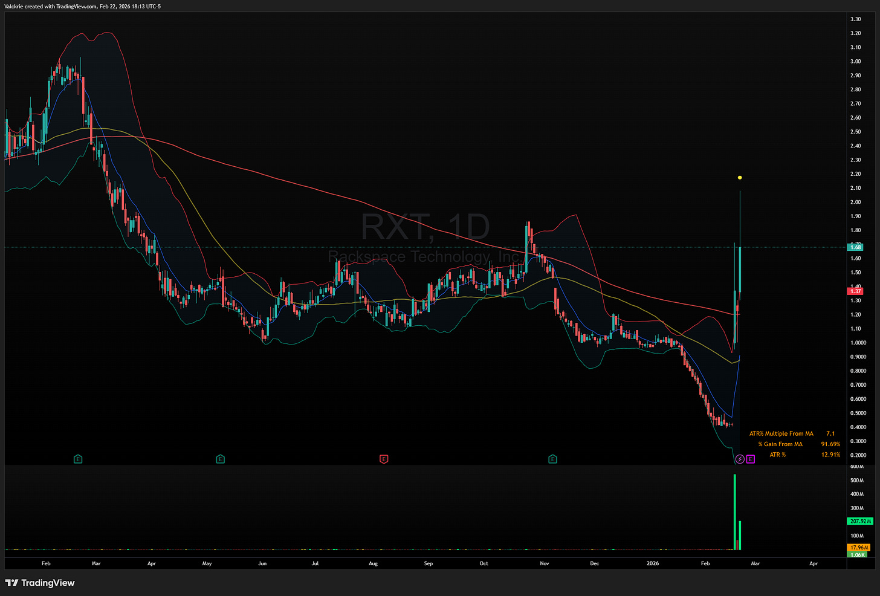
Task: Select the '% Gain From MA' label
Action: [780, 444]
